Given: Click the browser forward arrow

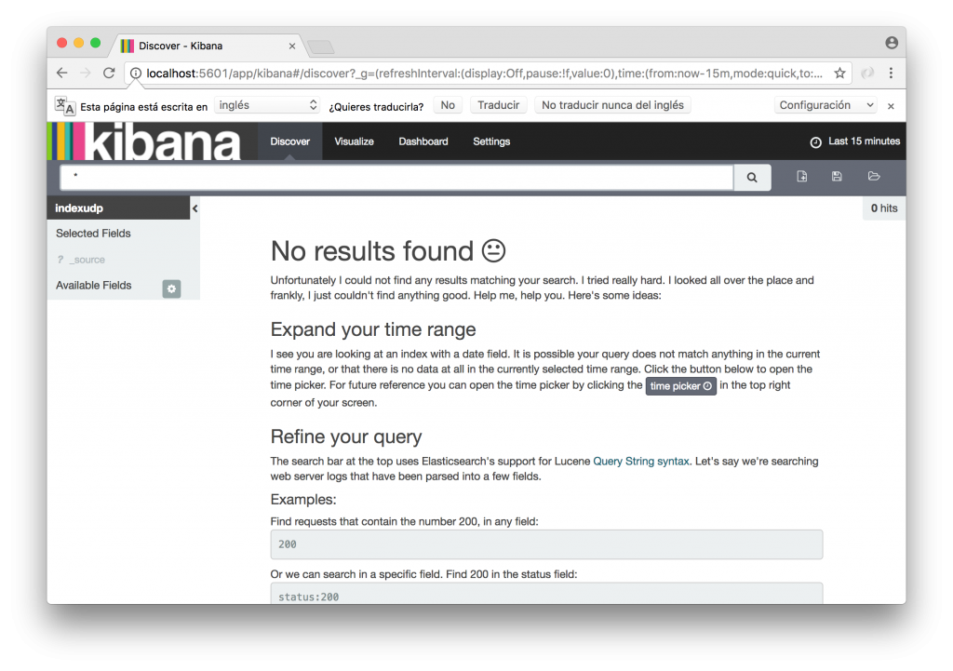Looking at the screenshot, I should pyautogui.click(x=85, y=73).
